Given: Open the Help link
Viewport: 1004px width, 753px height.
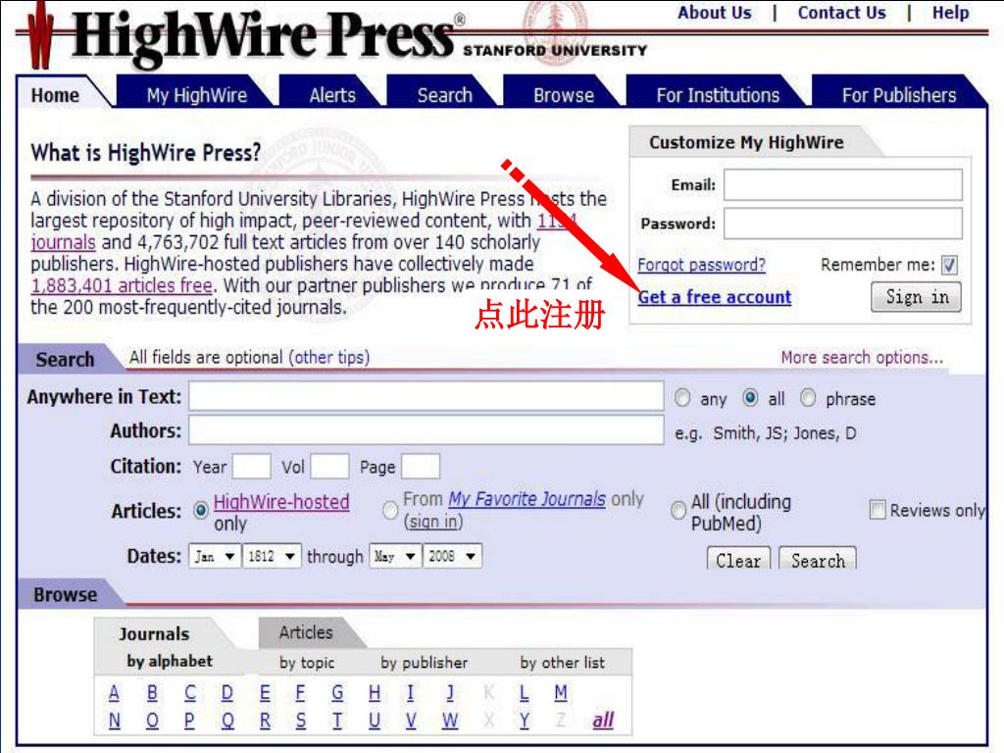Looking at the screenshot, I should [x=950, y=13].
